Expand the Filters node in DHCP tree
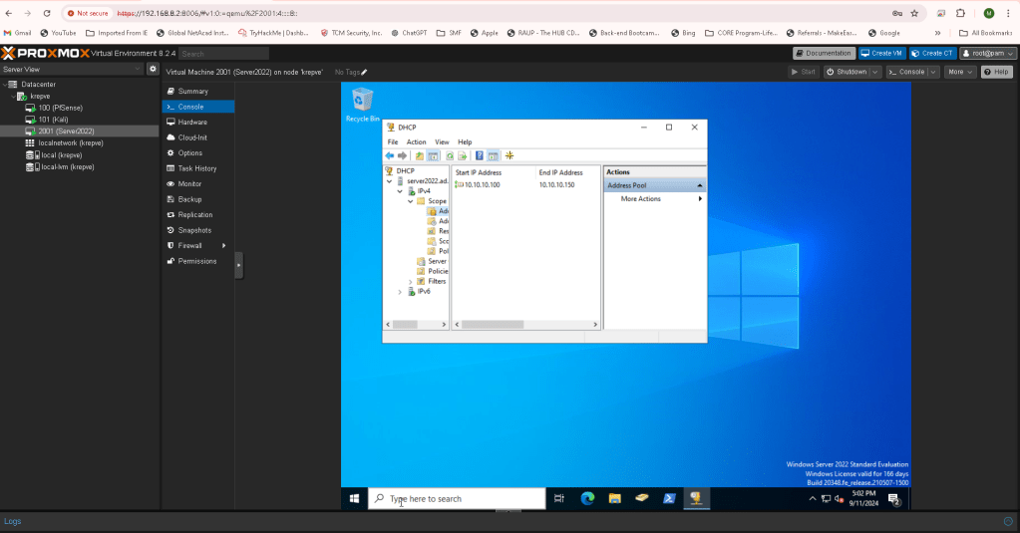Screen dimensions: 1020x533 [x=410, y=282]
